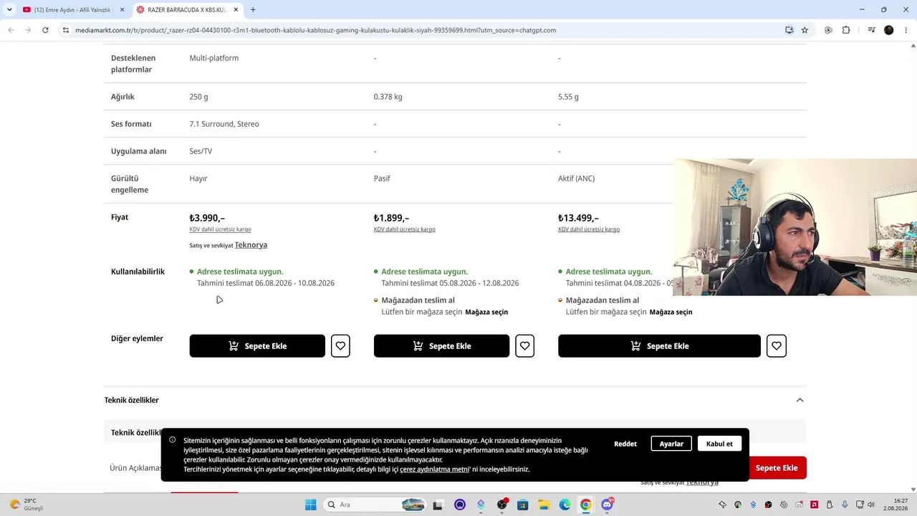Select the price text ₺3.990,–
Viewport: 917px width, 516px height.
tap(207, 218)
